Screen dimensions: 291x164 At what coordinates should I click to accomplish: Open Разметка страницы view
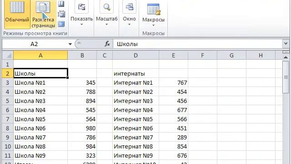point(43,14)
